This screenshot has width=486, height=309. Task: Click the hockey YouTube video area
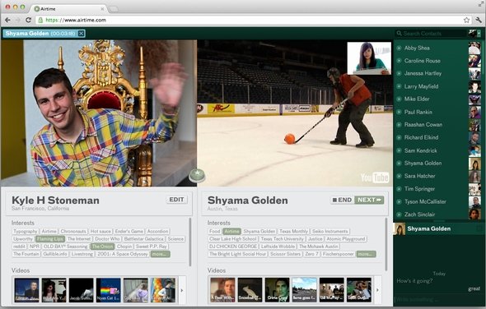coord(295,113)
